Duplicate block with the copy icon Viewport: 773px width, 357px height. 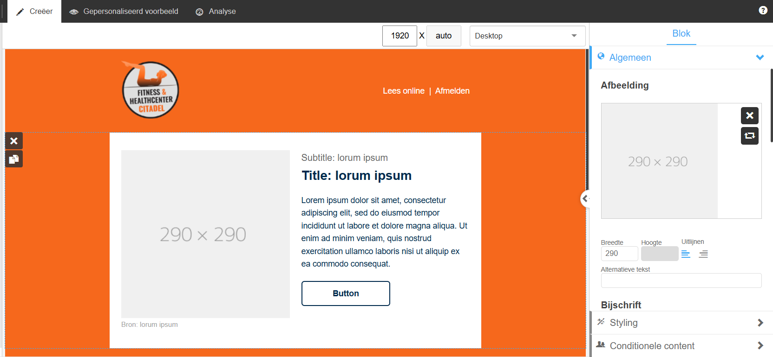click(x=14, y=159)
